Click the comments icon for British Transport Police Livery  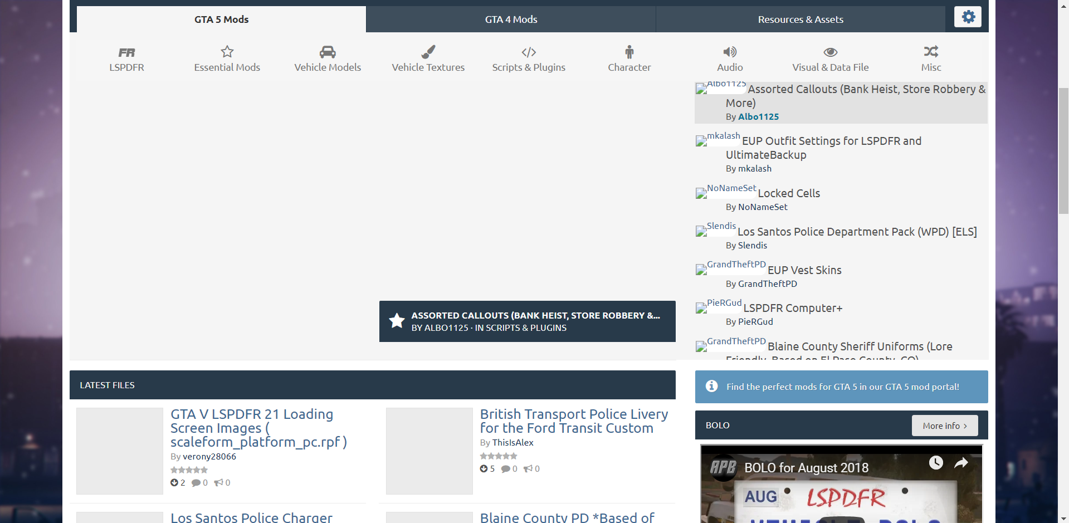[506, 469]
